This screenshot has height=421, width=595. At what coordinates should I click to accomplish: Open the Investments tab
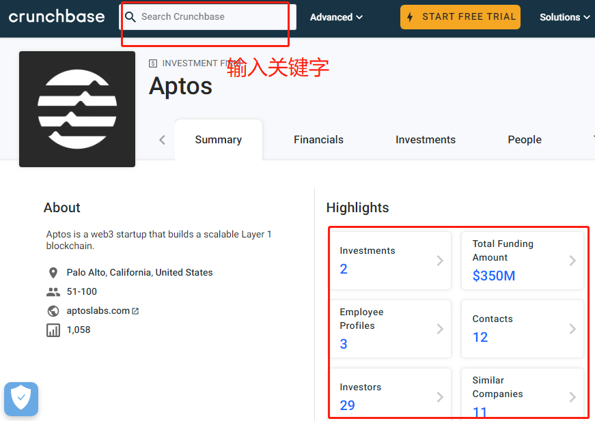click(x=426, y=140)
